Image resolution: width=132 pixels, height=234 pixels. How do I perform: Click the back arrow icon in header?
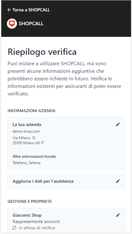click(9, 10)
